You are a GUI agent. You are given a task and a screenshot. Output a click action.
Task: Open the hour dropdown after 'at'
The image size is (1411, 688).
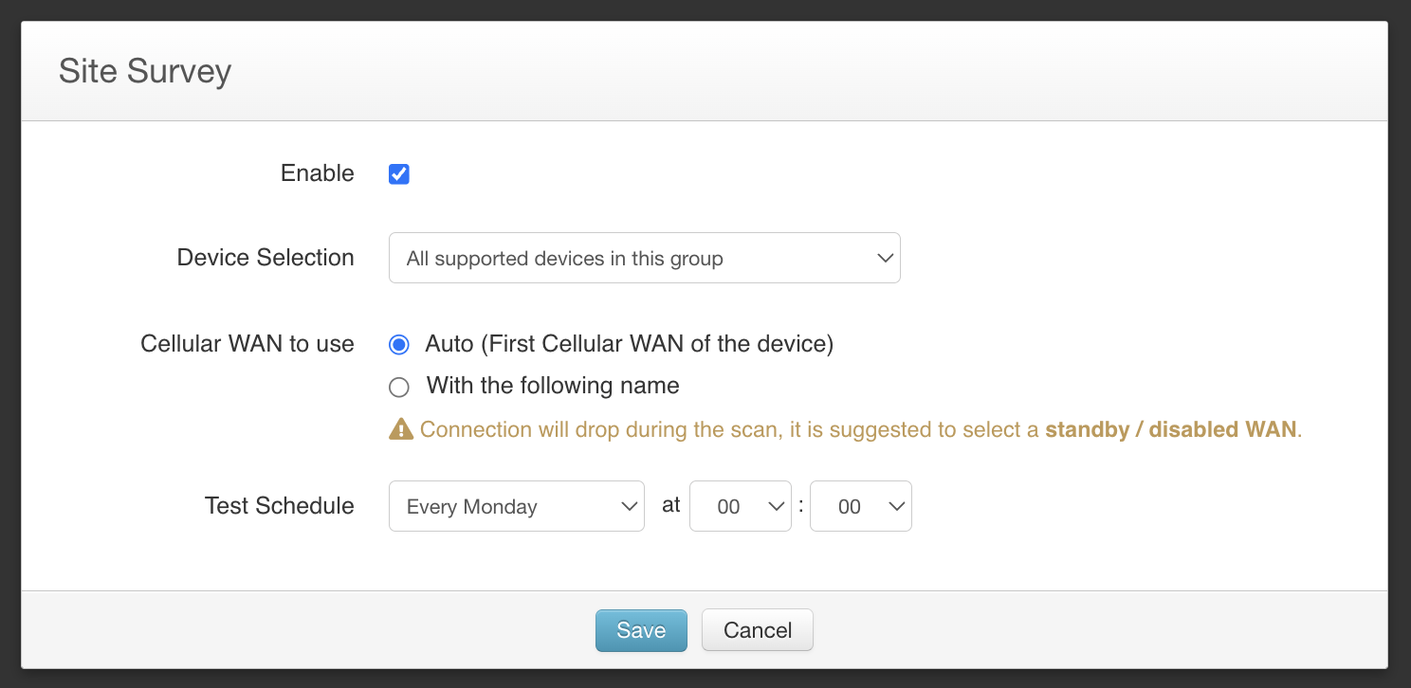coord(740,506)
